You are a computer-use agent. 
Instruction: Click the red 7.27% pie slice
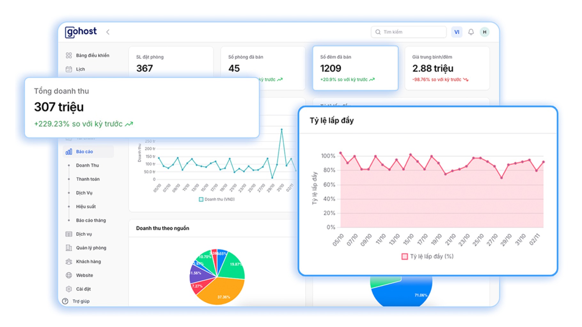pos(199,286)
